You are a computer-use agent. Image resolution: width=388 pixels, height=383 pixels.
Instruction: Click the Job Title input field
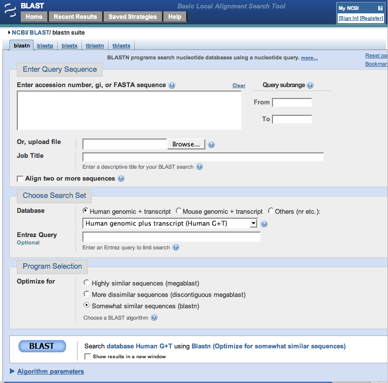click(x=203, y=157)
